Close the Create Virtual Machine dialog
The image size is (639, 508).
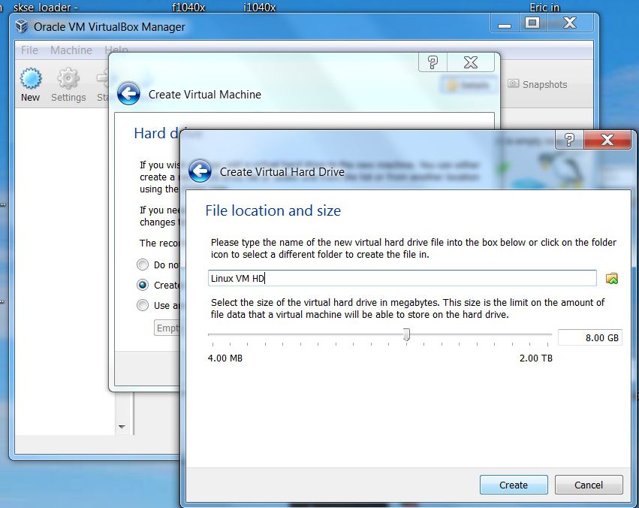(471, 62)
